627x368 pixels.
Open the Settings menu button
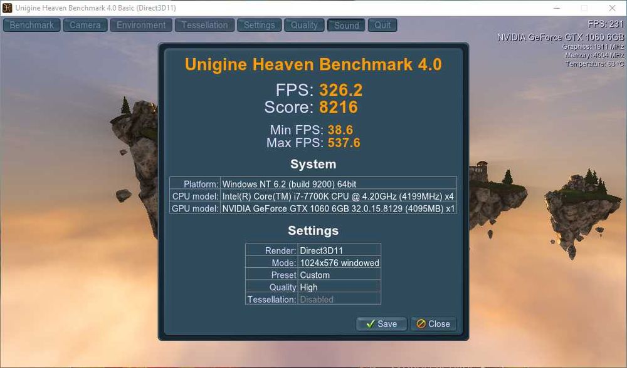(259, 25)
